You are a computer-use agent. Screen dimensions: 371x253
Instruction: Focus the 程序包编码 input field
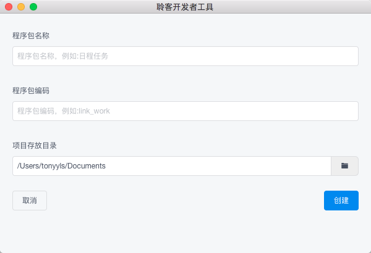pyautogui.click(x=185, y=111)
